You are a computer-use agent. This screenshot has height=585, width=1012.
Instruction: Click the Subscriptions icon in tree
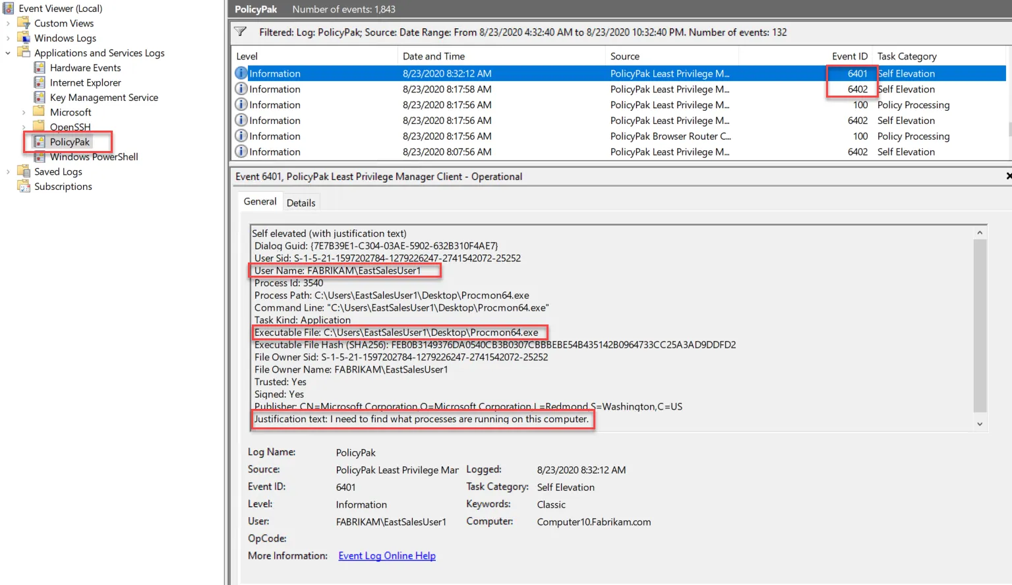coord(24,187)
